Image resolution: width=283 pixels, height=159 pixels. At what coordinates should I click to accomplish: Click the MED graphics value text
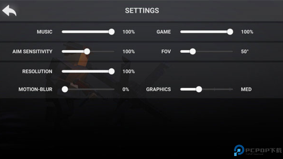(246, 89)
